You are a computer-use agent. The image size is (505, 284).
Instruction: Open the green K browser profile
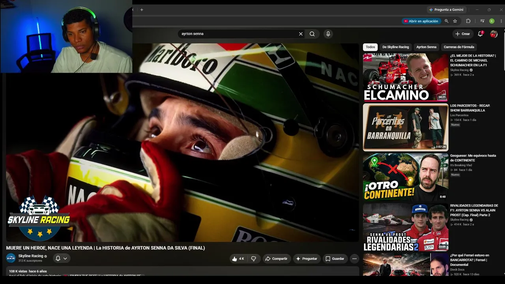point(492,21)
